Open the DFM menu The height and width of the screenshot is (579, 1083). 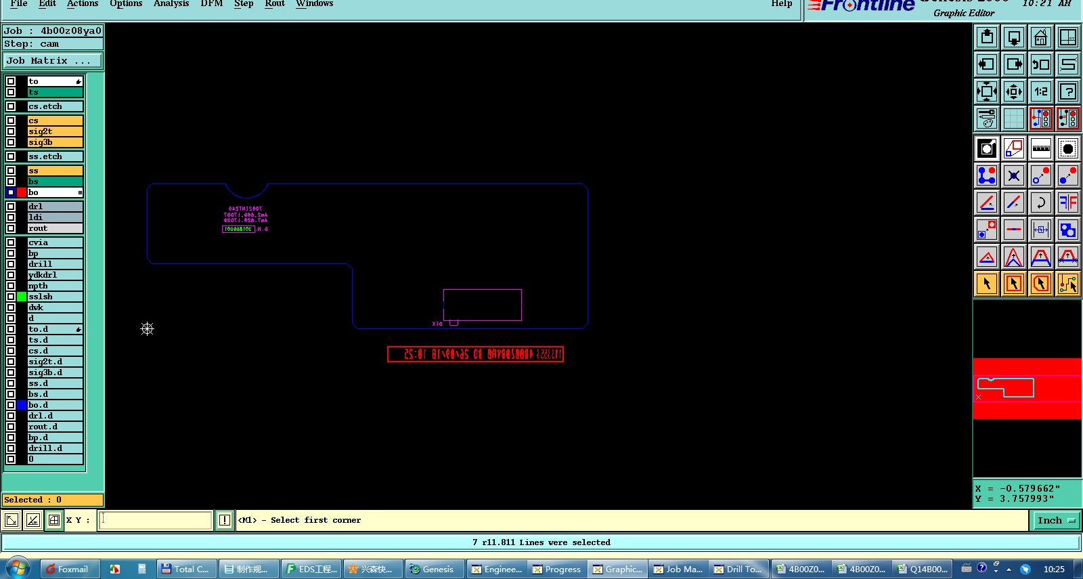click(212, 4)
